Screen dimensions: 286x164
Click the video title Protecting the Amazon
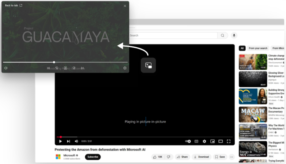(x=100, y=150)
